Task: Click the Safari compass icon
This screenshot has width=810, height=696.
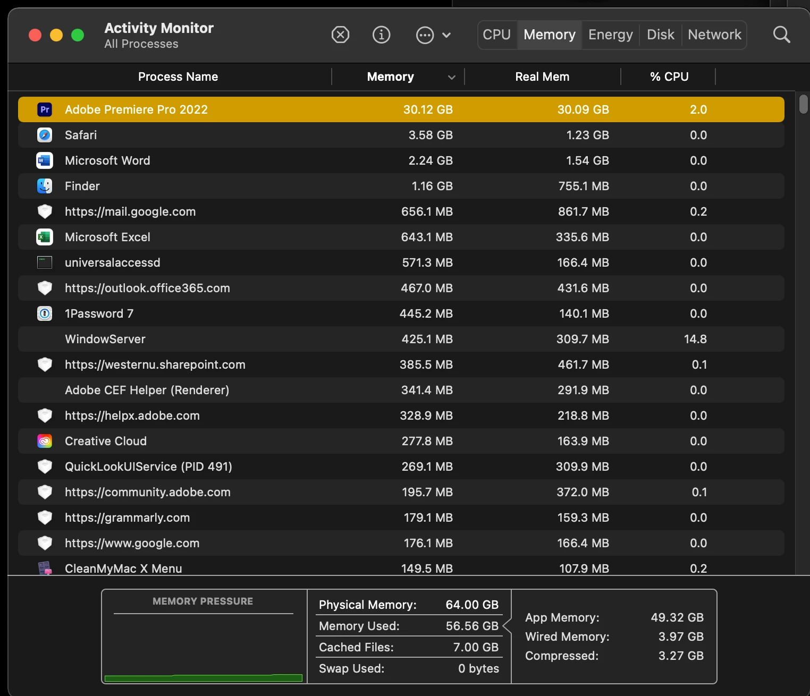Action: pyautogui.click(x=45, y=135)
